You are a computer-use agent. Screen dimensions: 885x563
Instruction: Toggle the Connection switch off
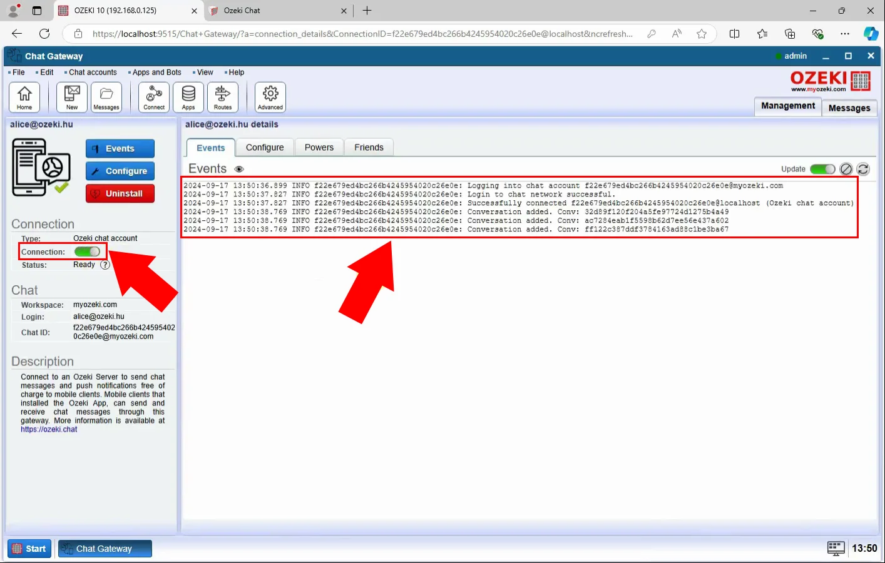(x=87, y=251)
